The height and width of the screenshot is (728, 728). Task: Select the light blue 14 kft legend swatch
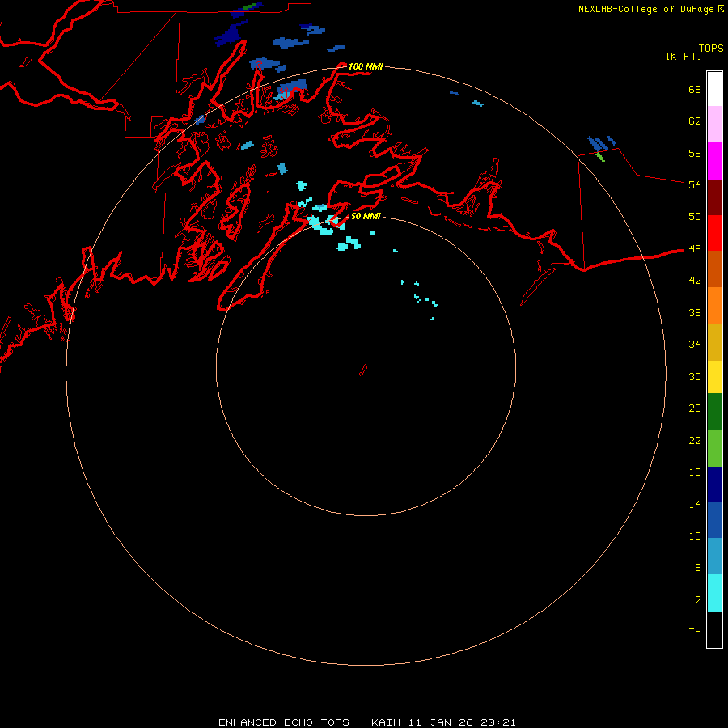714,557
